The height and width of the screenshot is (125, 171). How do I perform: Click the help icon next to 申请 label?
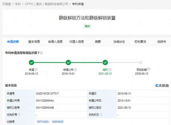[x=36, y=70]
